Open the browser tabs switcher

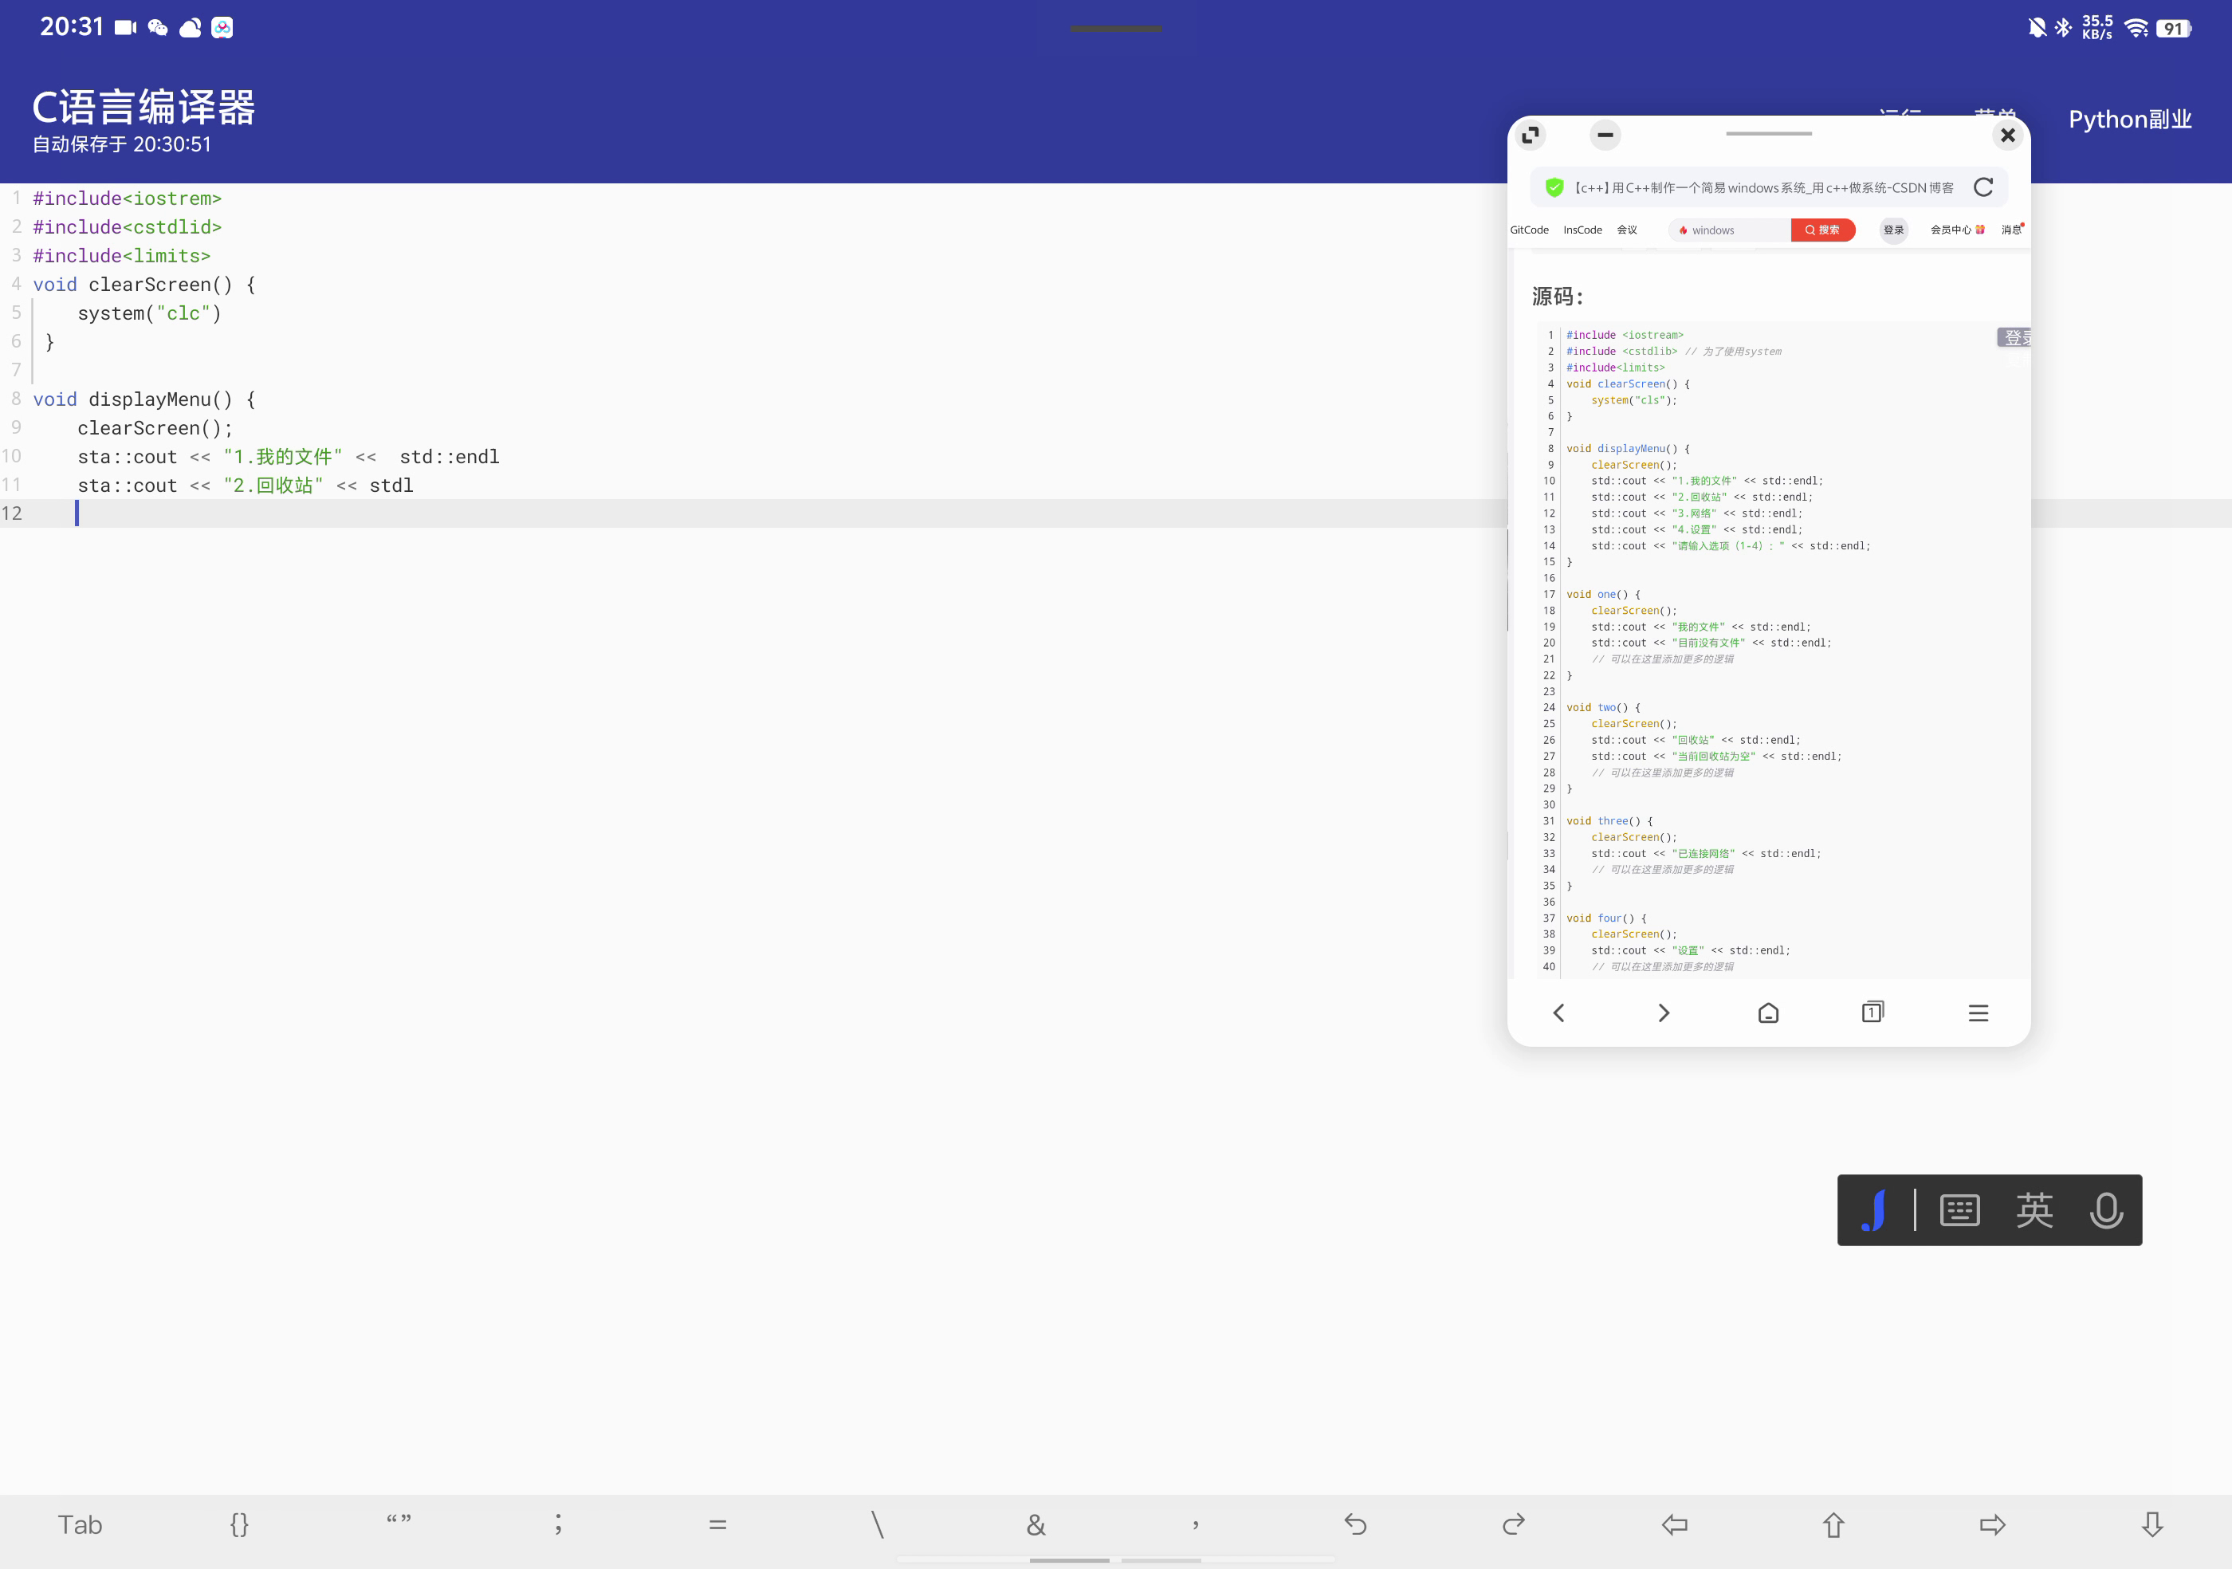pyautogui.click(x=1872, y=1013)
